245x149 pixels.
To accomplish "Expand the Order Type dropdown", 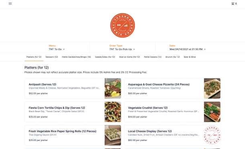I will 122,49.
